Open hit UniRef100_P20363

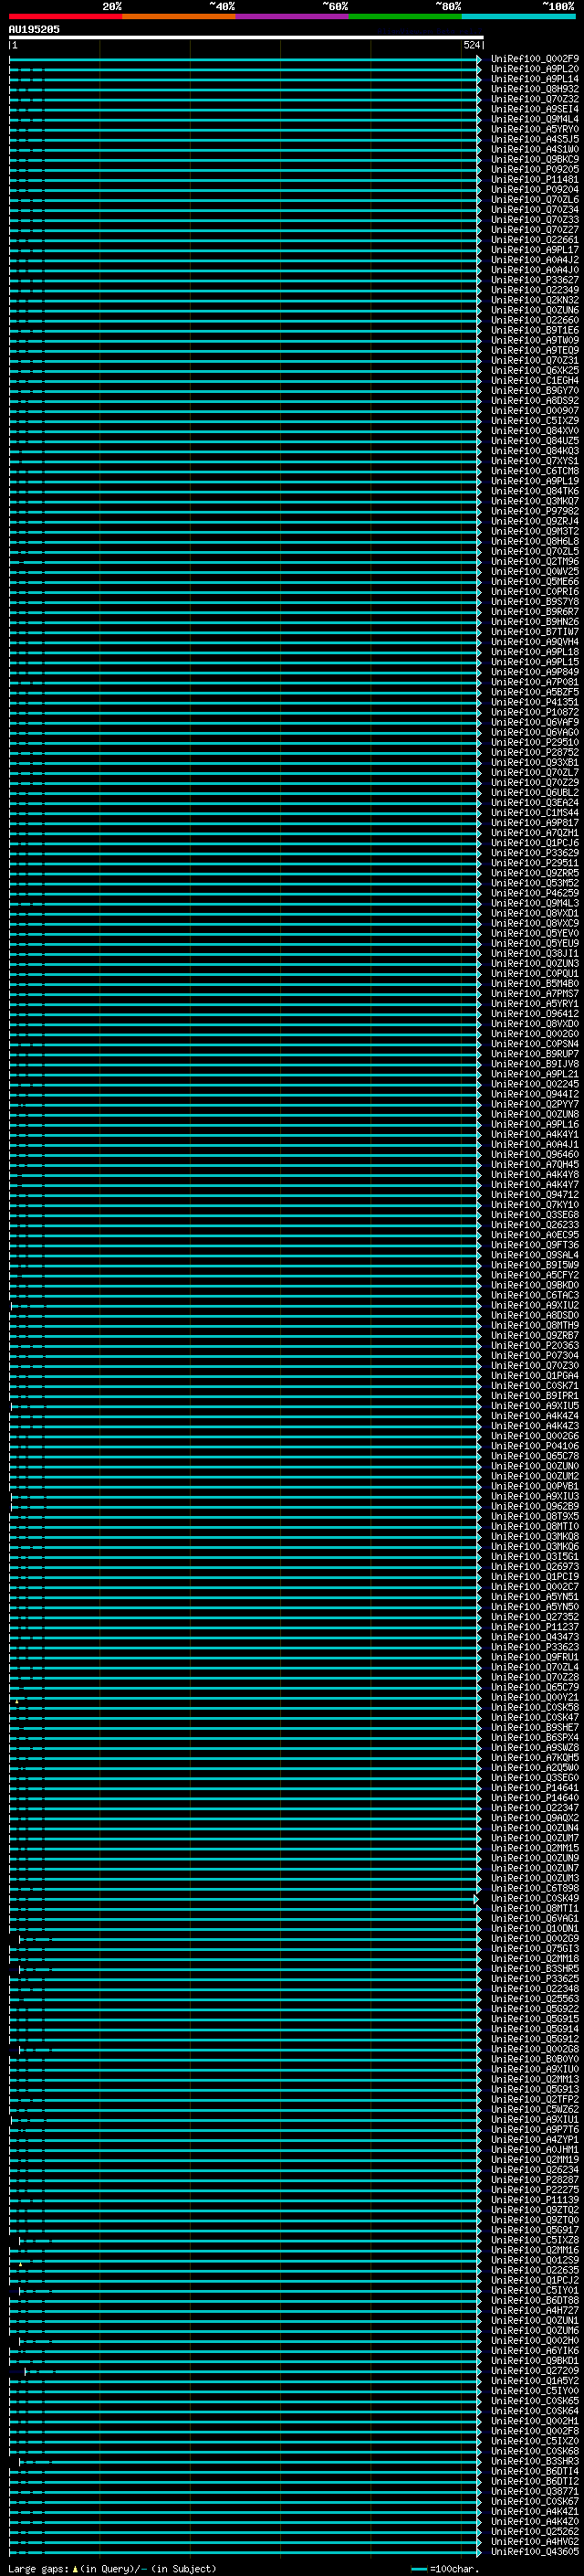click(534, 1345)
